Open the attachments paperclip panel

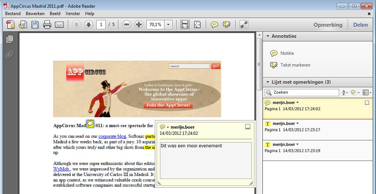click(10, 55)
